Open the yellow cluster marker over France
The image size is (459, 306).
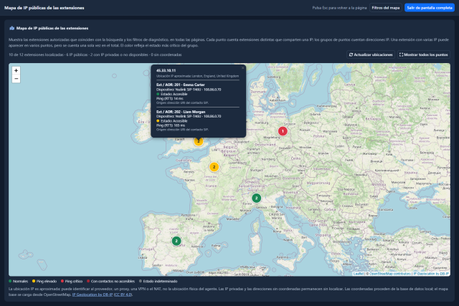point(214,167)
